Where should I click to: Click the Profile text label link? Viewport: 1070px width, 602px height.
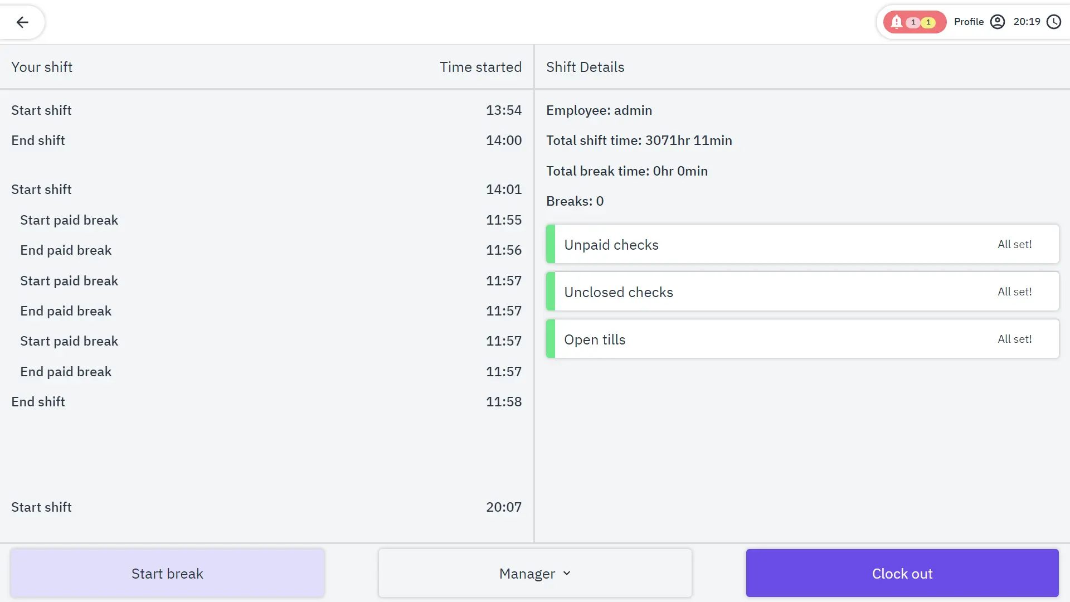pyautogui.click(x=969, y=22)
